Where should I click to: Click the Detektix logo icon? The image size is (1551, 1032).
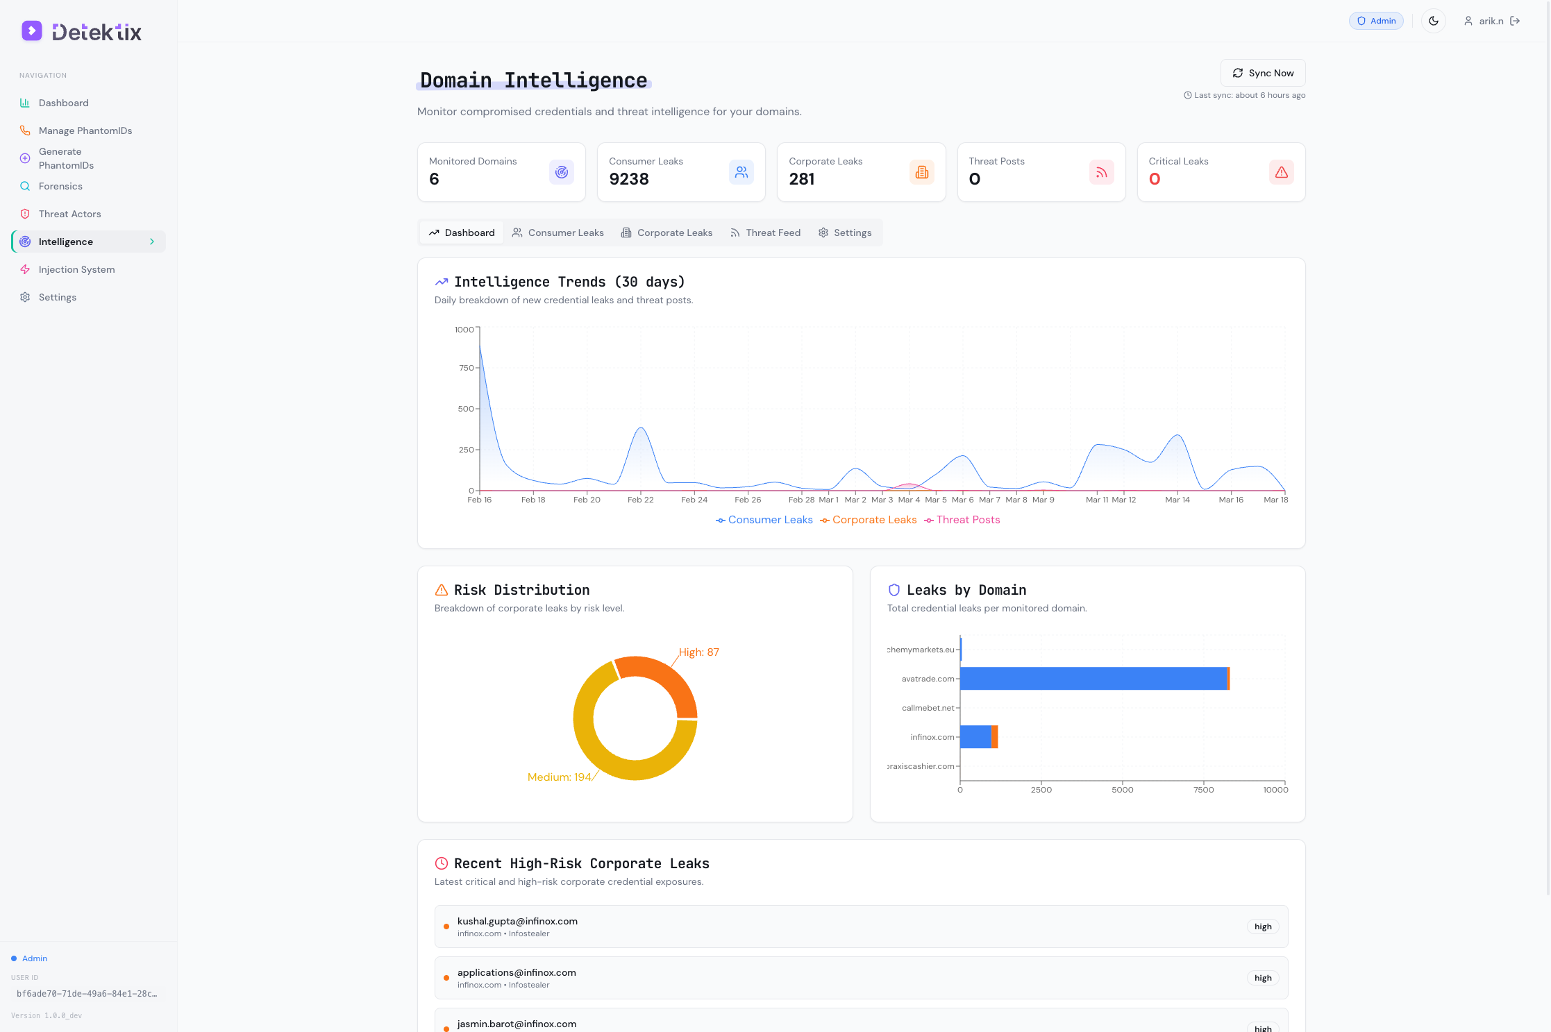pos(31,31)
